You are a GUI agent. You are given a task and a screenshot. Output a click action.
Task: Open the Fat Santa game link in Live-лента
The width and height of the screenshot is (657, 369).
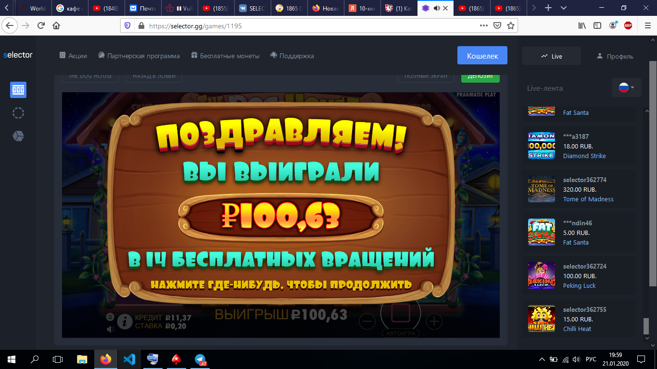575,242
